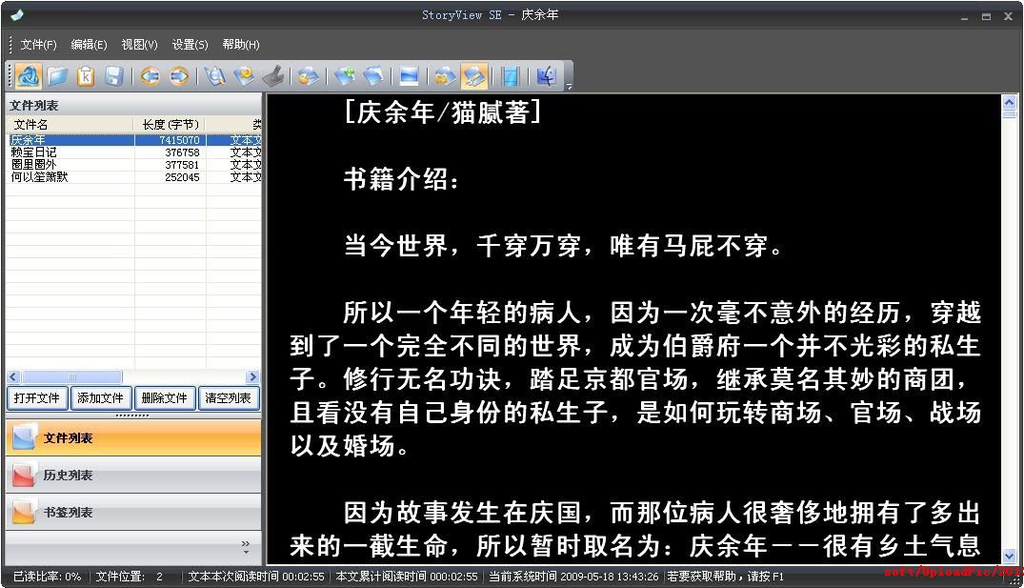Select 赖宝日记 in file list

[33, 152]
